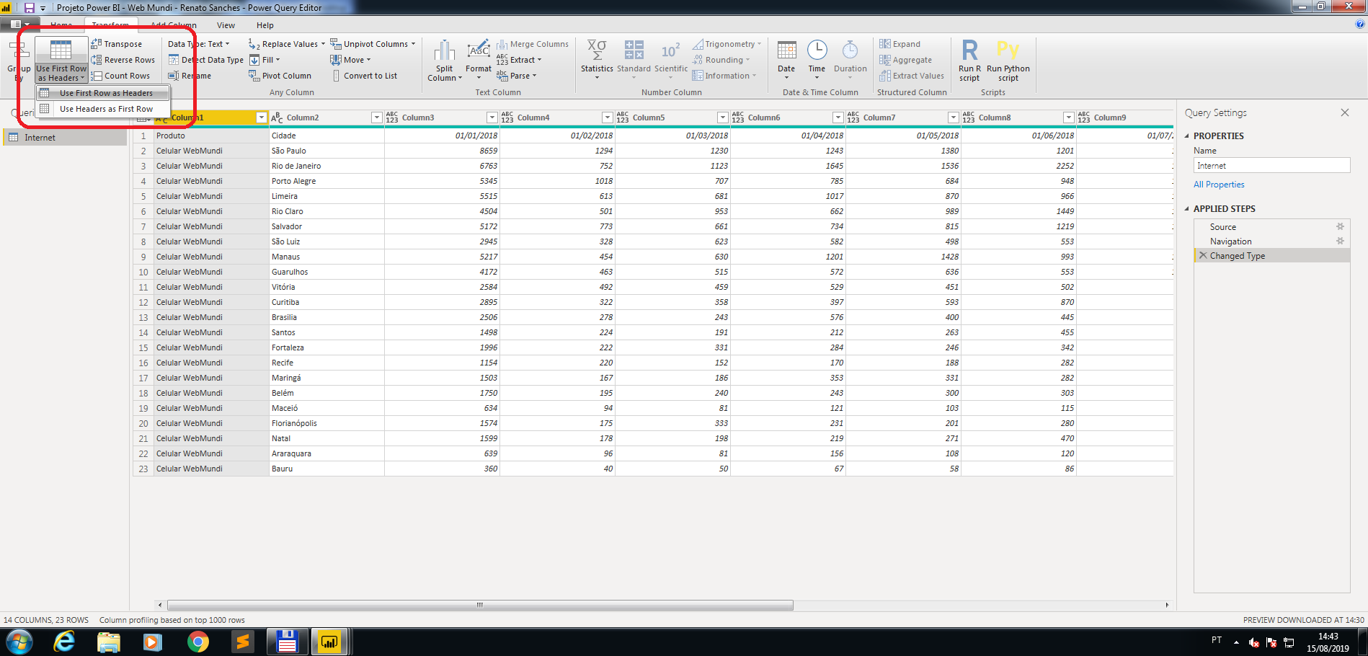Switch to the Help tab
The image size is (1368, 656).
[265, 25]
